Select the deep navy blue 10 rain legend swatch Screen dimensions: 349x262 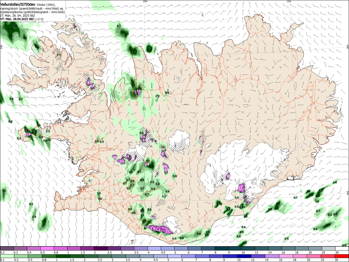tap(243, 256)
